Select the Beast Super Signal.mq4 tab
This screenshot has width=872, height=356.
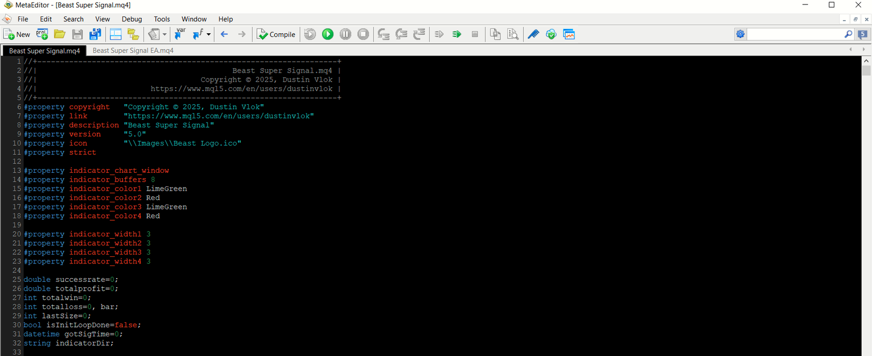44,51
